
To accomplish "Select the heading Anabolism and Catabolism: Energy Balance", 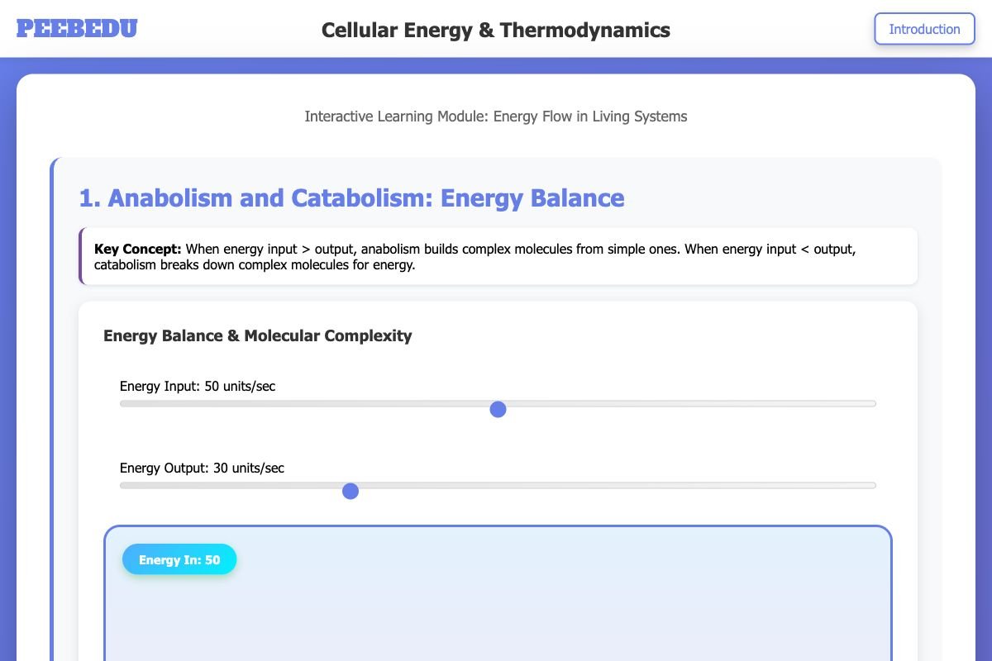I will (351, 197).
